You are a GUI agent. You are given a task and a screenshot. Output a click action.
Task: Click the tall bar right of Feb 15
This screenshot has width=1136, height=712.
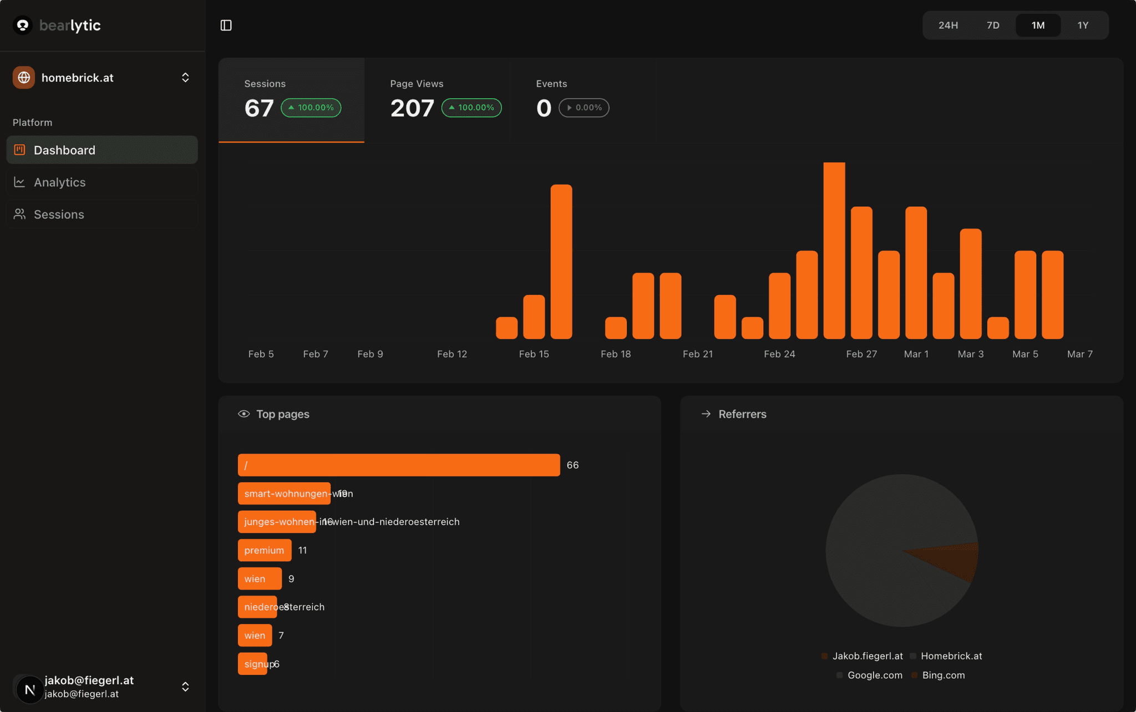tap(561, 262)
